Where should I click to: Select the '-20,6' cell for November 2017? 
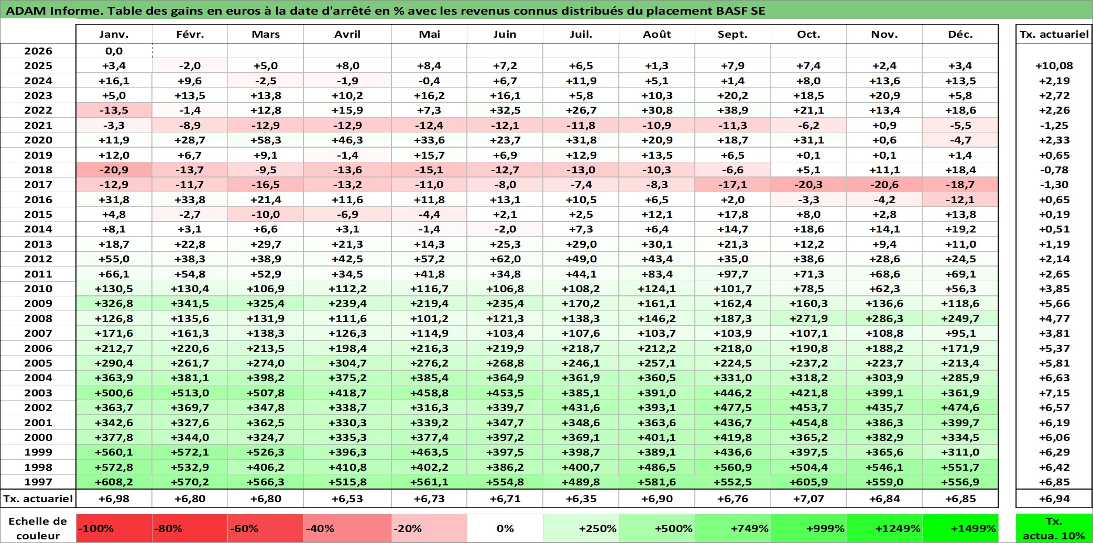pyautogui.click(x=884, y=184)
